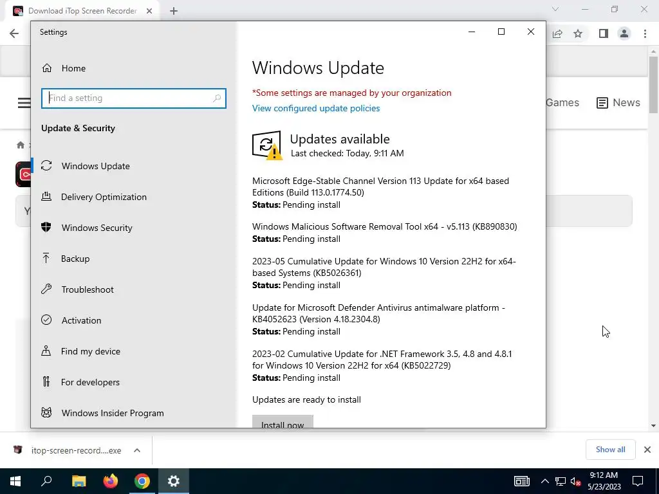The width and height of the screenshot is (659, 494).
Task: Expand download item options chevron
Action: click(x=137, y=450)
